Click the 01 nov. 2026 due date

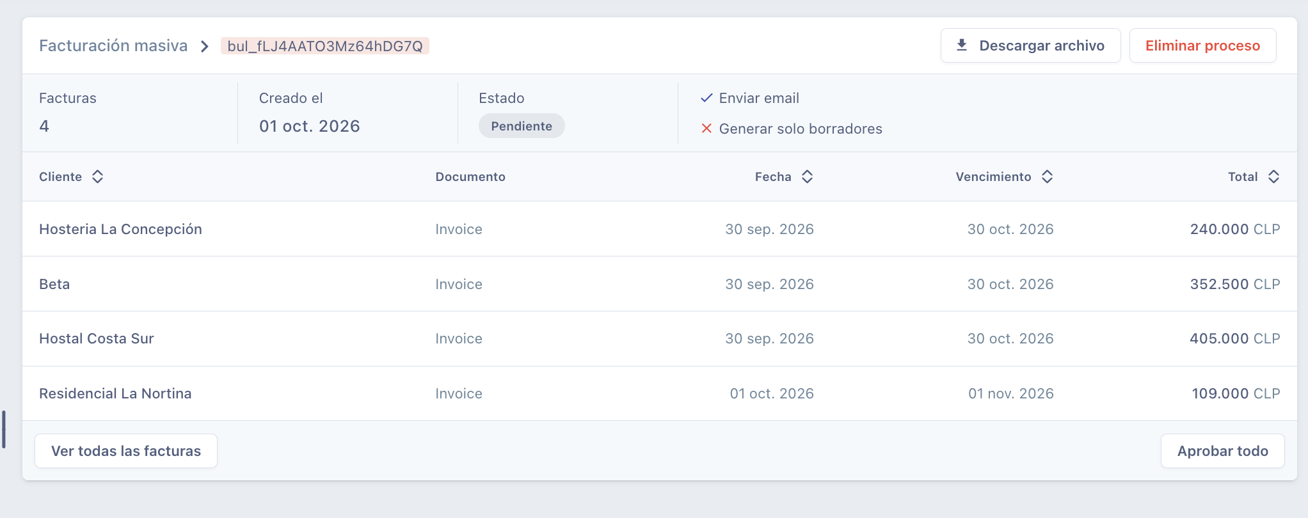(x=1011, y=393)
